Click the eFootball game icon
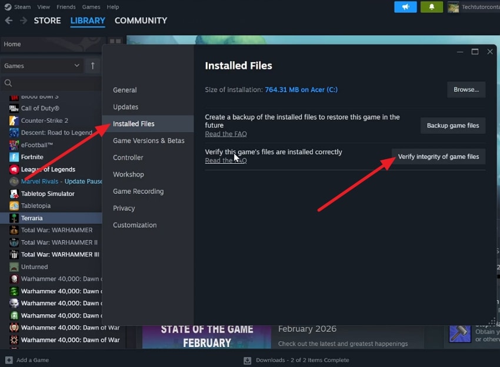The height and width of the screenshot is (367, 500). 14,145
